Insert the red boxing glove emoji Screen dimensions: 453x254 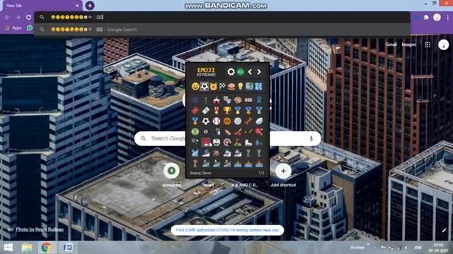pos(206,142)
